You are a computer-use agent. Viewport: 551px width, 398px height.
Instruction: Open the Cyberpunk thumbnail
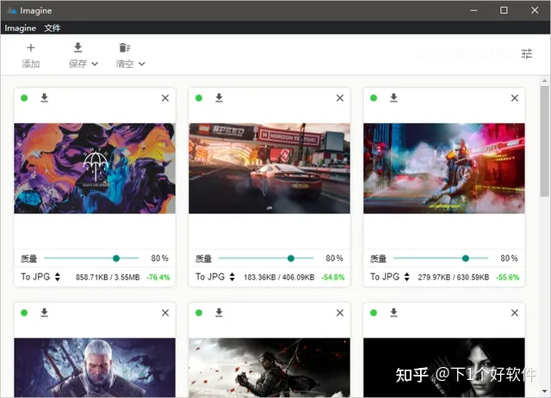point(444,168)
